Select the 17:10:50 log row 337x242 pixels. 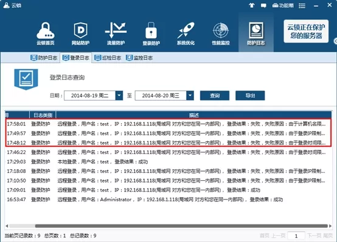point(168,181)
